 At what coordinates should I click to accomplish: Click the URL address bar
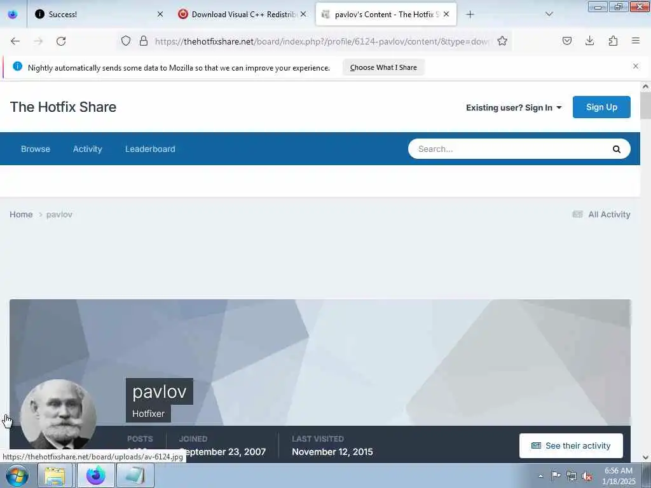click(322, 41)
